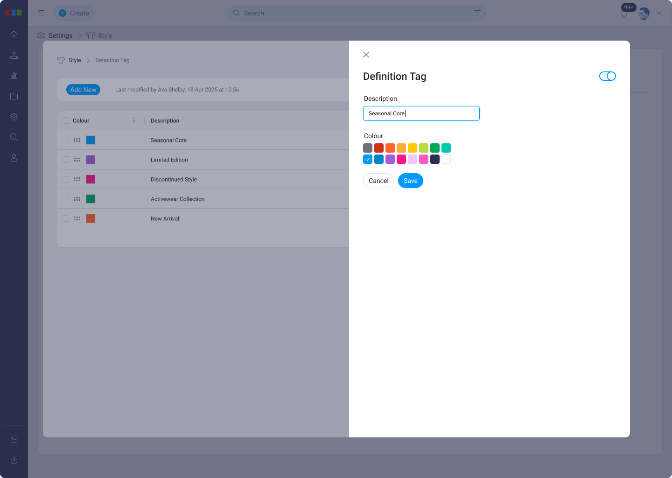Go to Settings breadcrumb
Image resolution: width=672 pixels, height=478 pixels.
coord(60,35)
